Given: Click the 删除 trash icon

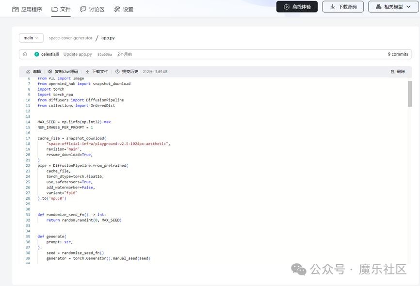Looking at the screenshot, I should tap(392, 71).
